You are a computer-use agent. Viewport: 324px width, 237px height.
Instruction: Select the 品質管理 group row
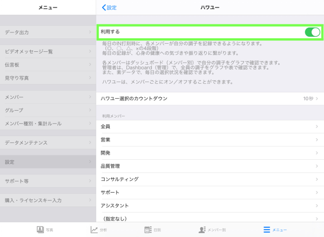pyautogui.click(x=210, y=166)
